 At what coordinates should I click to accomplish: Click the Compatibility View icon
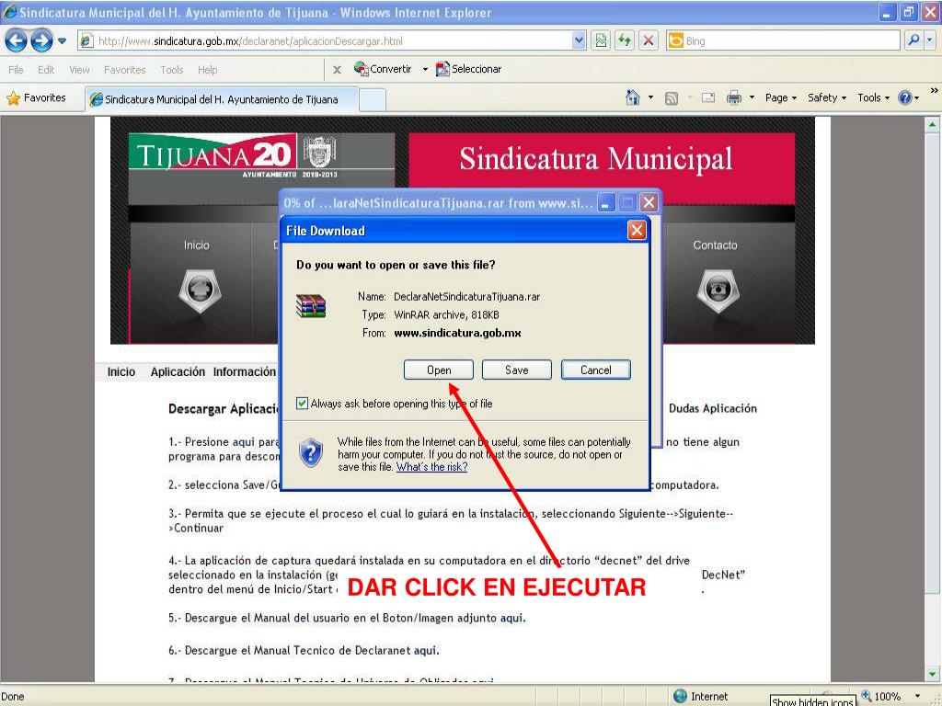click(x=601, y=40)
